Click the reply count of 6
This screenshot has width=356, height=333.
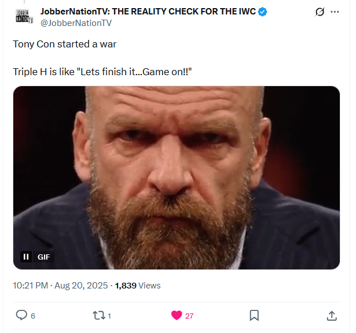tap(33, 316)
